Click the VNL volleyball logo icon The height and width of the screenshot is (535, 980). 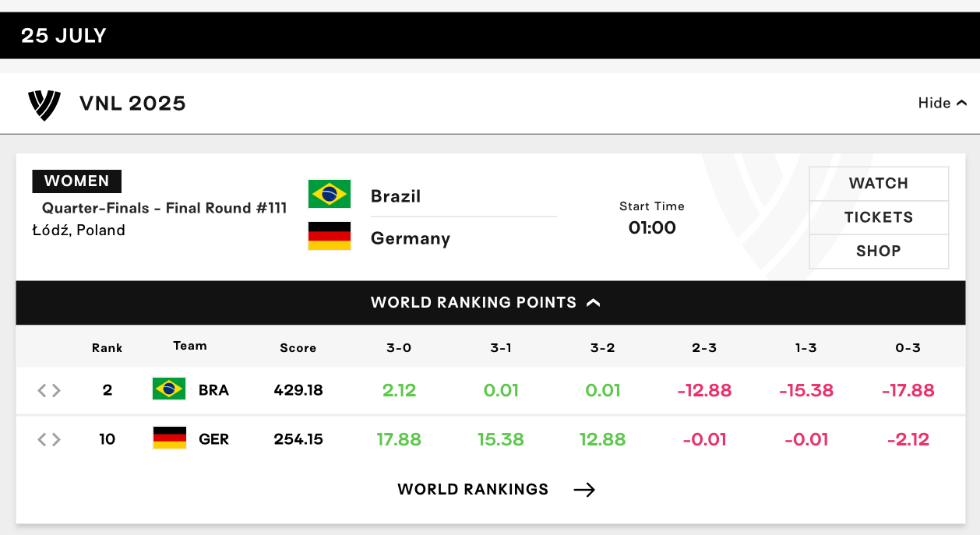click(44, 104)
